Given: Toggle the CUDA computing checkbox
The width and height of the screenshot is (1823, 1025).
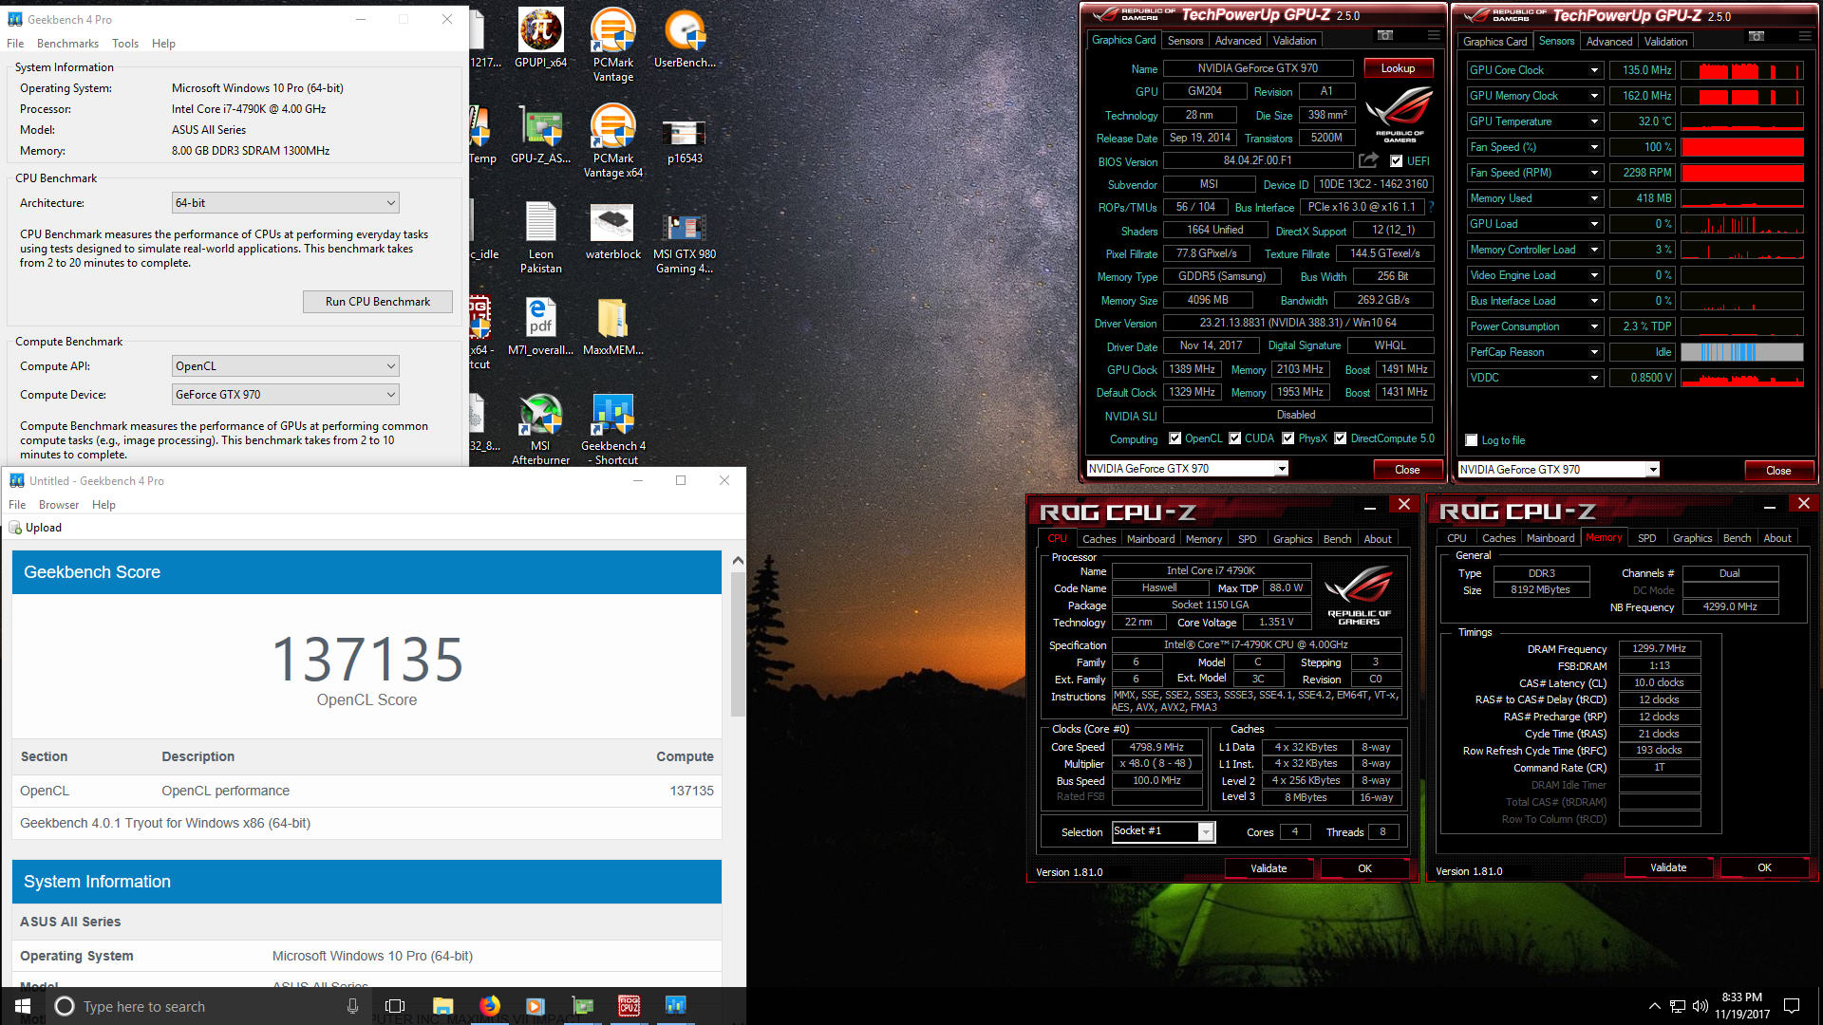Looking at the screenshot, I should pos(1235,438).
